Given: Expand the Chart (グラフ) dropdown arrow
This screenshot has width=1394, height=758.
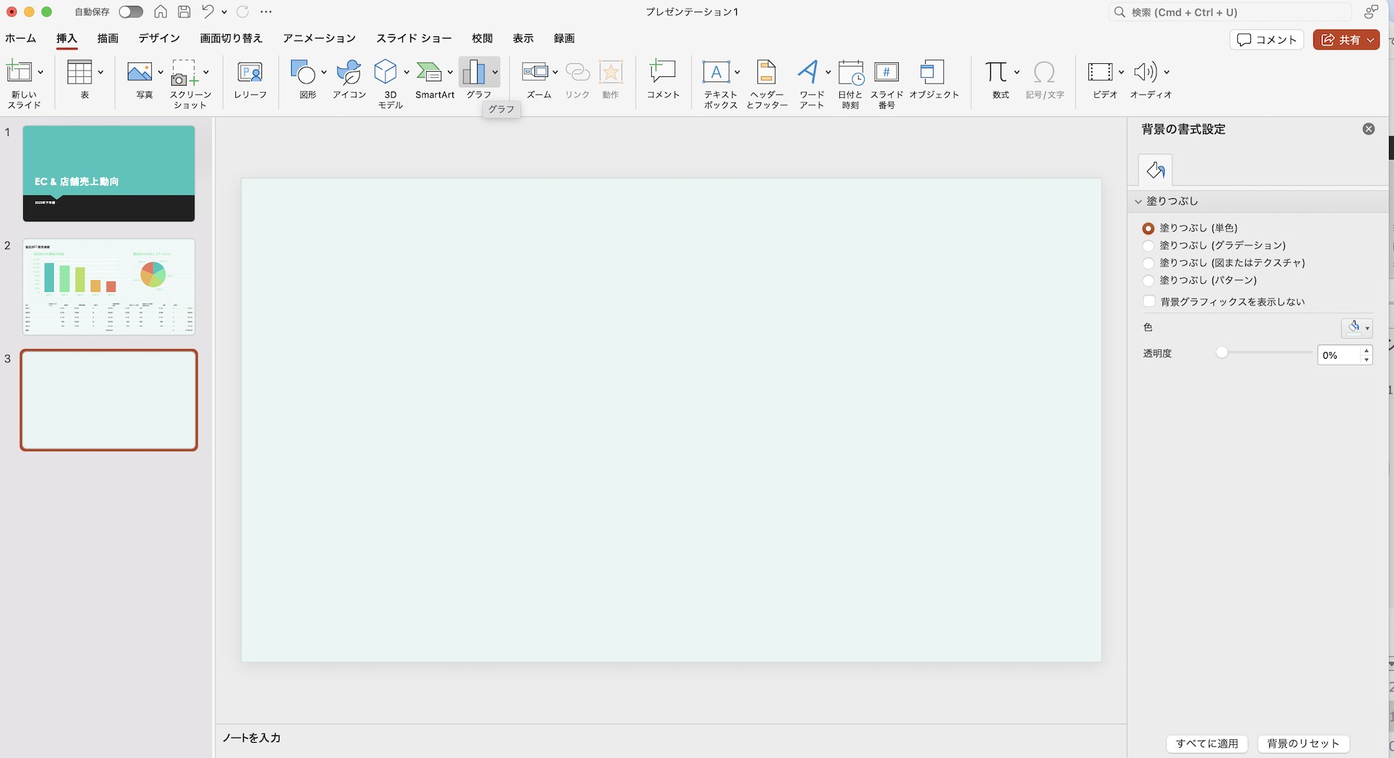Looking at the screenshot, I should click(494, 72).
